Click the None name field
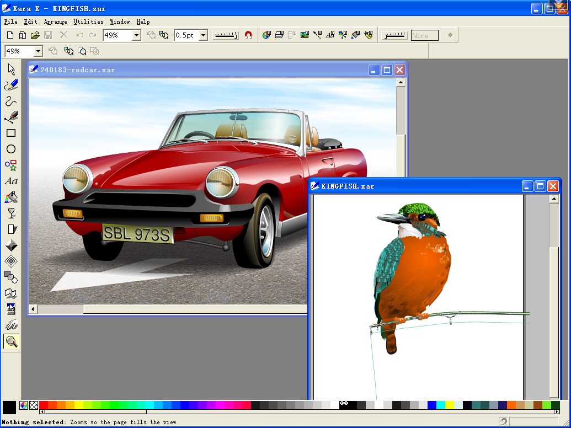This screenshot has width=571, height=428. point(425,35)
